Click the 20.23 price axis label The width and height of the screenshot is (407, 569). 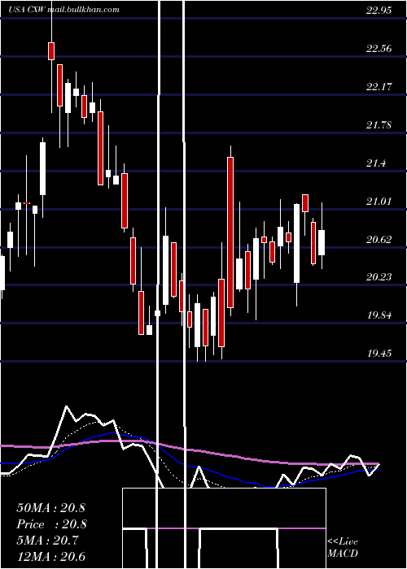379,277
